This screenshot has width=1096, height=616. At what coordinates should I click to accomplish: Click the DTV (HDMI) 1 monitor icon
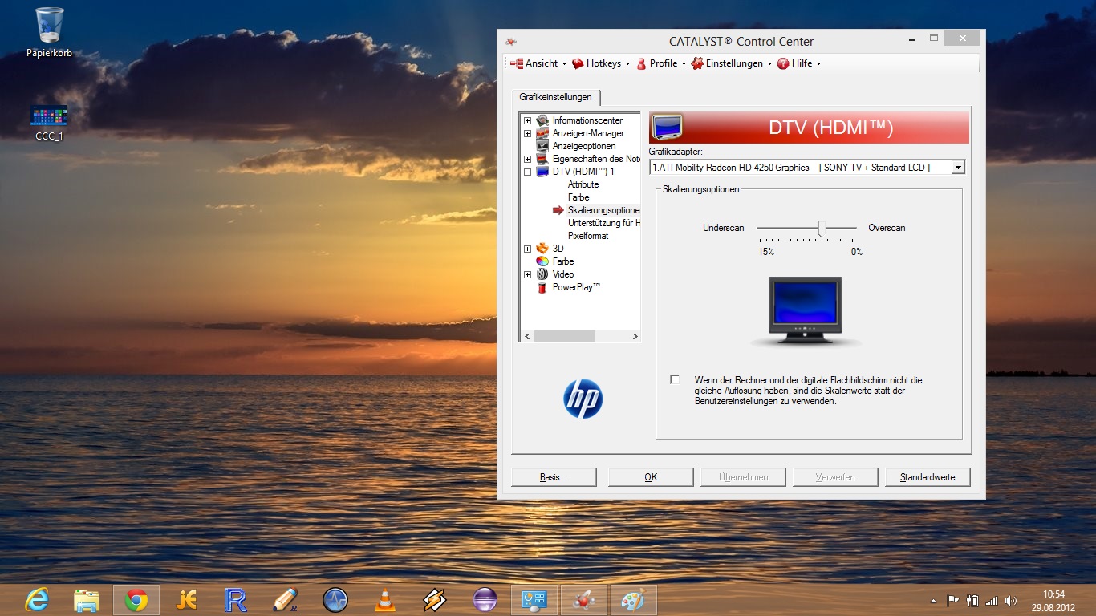point(542,172)
